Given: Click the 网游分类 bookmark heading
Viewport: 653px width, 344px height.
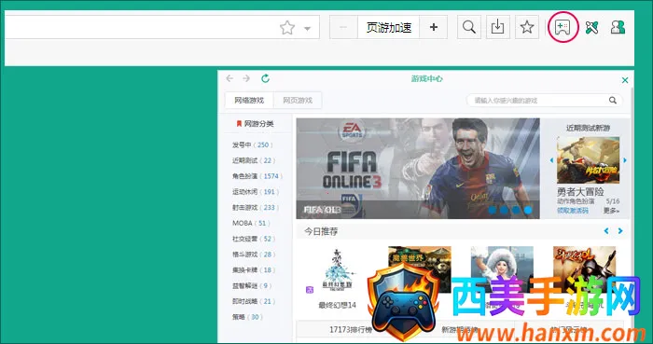Looking at the screenshot, I should point(255,124).
